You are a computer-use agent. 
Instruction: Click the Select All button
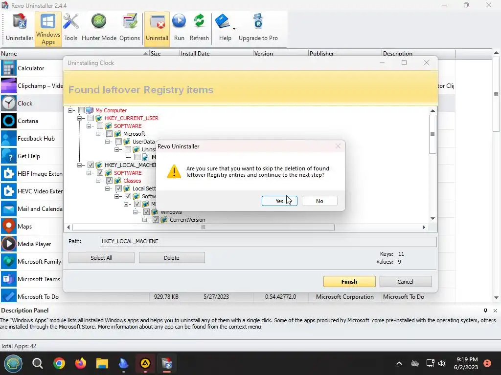(101, 258)
